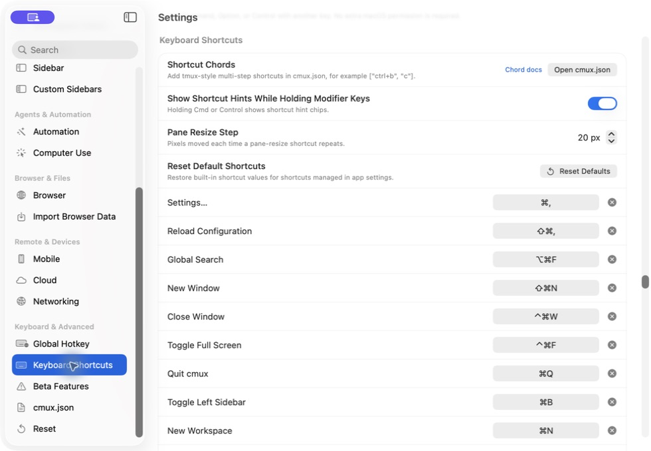
Task: Click the Automation wand icon
Action: 21,132
